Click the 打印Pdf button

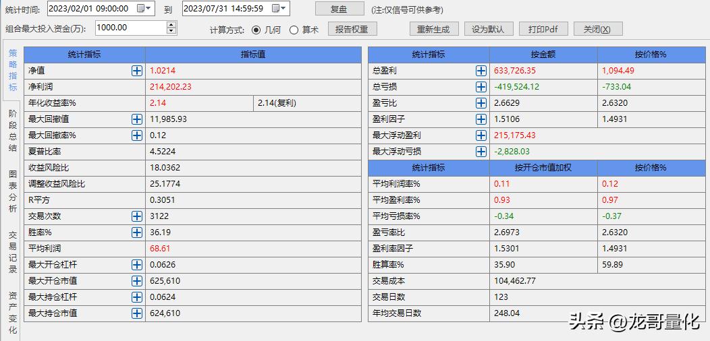pyautogui.click(x=543, y=30)
